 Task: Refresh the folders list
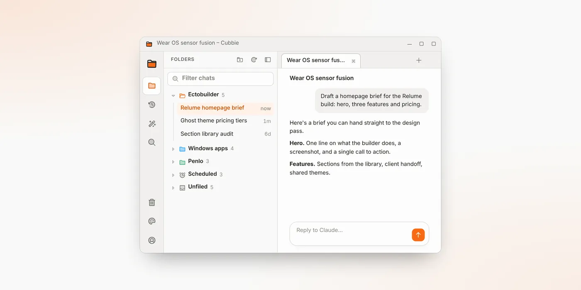pyautogui.click(x=254, y=60)
